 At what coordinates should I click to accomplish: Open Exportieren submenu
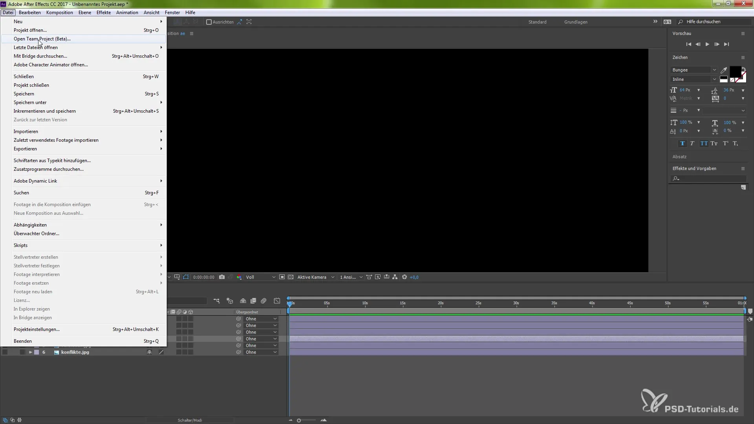point(83,149)
